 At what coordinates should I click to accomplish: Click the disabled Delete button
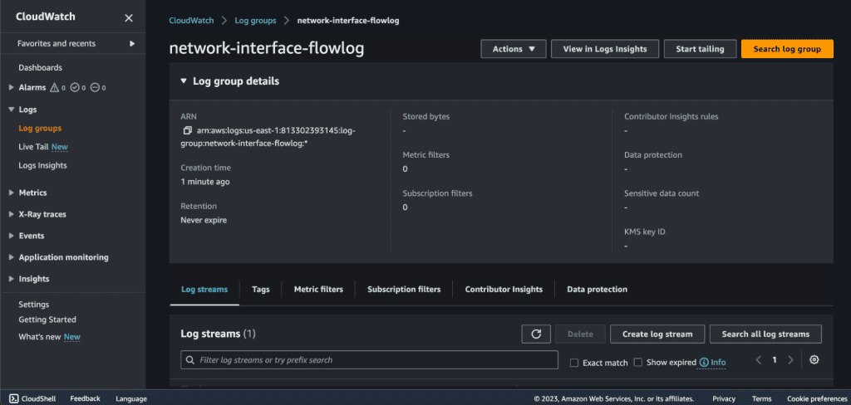[x=580, y=334]
